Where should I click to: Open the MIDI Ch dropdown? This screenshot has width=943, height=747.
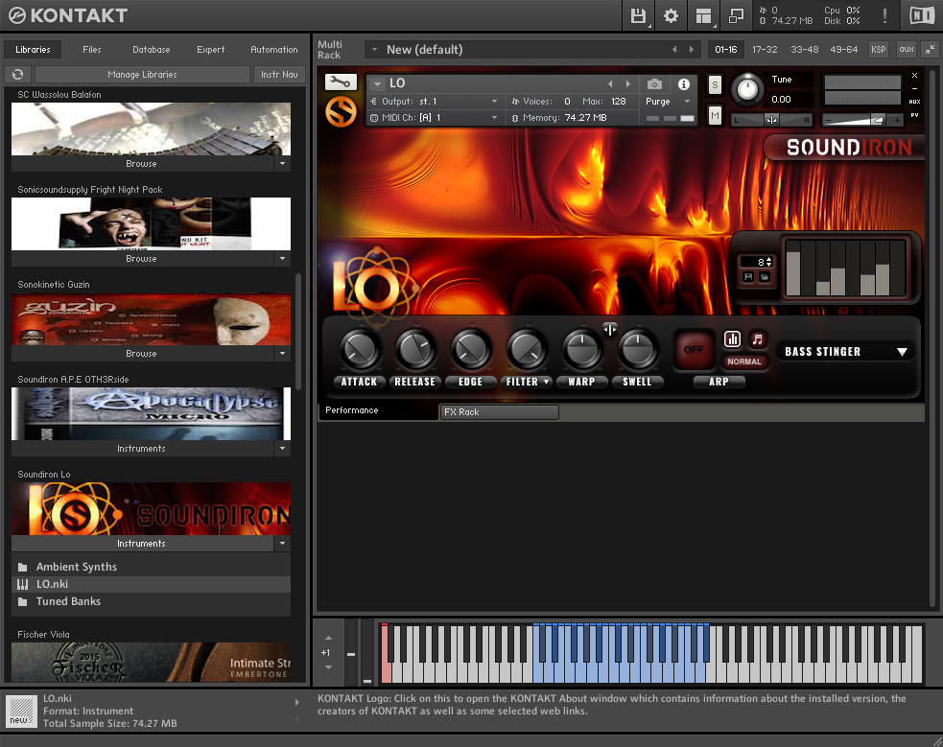(435, 117)
